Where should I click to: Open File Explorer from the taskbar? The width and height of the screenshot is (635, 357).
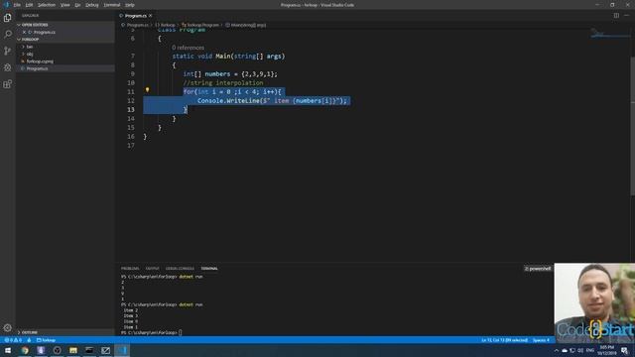coord(72,350)
